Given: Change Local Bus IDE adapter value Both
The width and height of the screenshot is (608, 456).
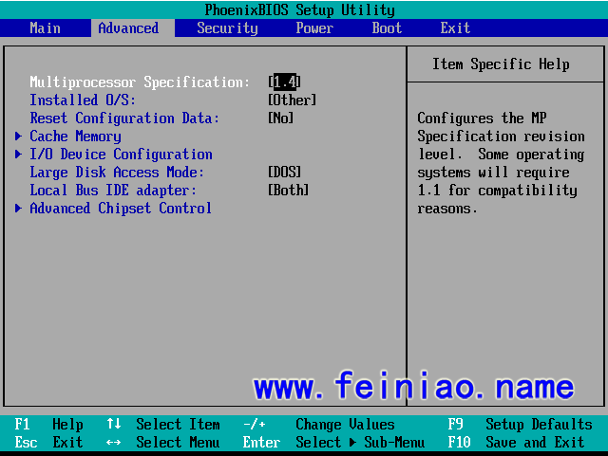Looking at the screenshot, I should tap(288, 190).
